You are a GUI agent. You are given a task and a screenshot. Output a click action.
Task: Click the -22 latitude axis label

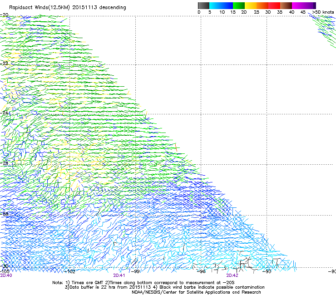click(5, 64)
